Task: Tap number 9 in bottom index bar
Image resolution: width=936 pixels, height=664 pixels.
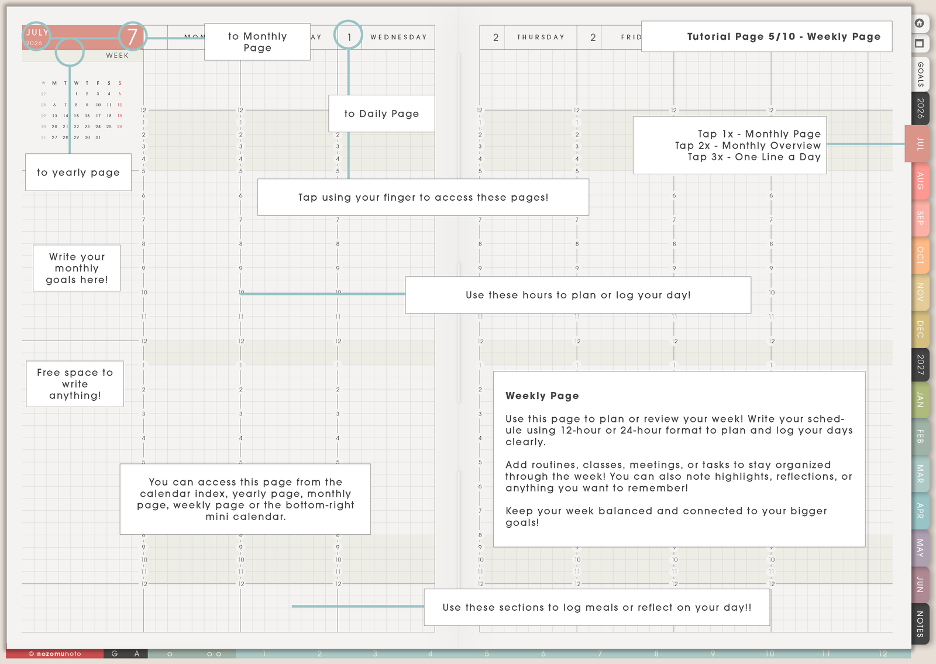Action: pyautogui.click(x=713, y=654)
